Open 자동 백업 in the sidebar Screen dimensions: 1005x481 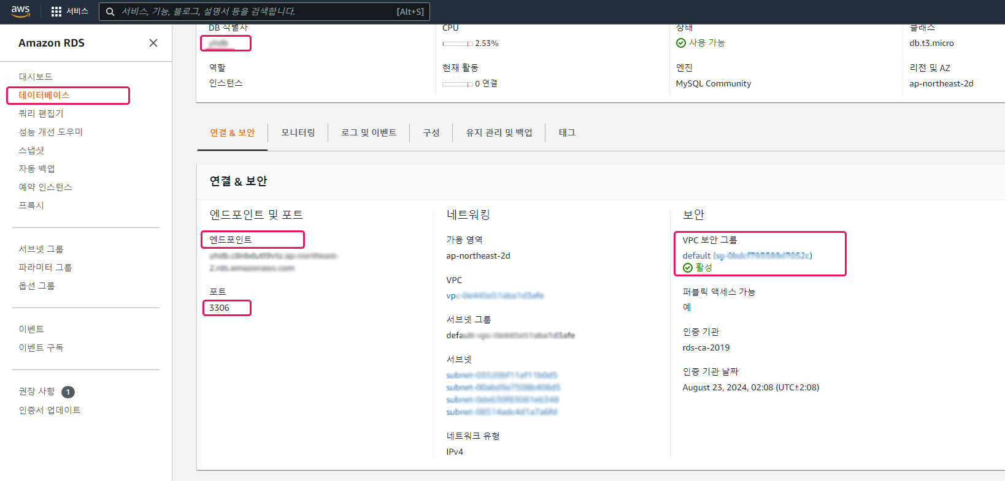pos(37,169)
